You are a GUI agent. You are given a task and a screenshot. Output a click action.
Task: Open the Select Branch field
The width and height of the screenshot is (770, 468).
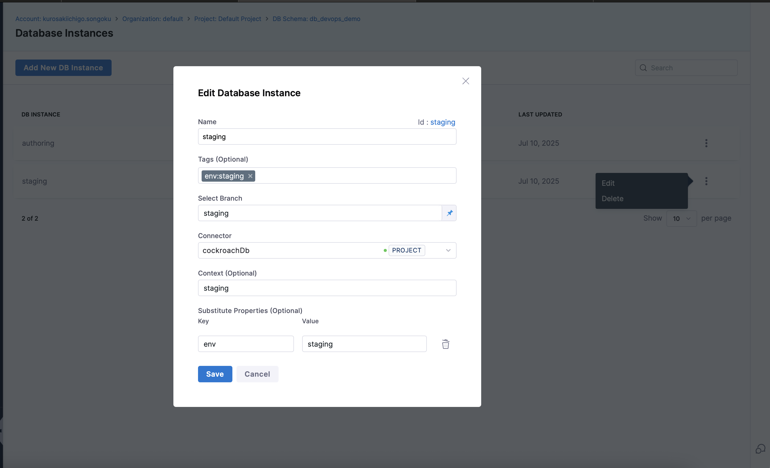pos(319,213)
